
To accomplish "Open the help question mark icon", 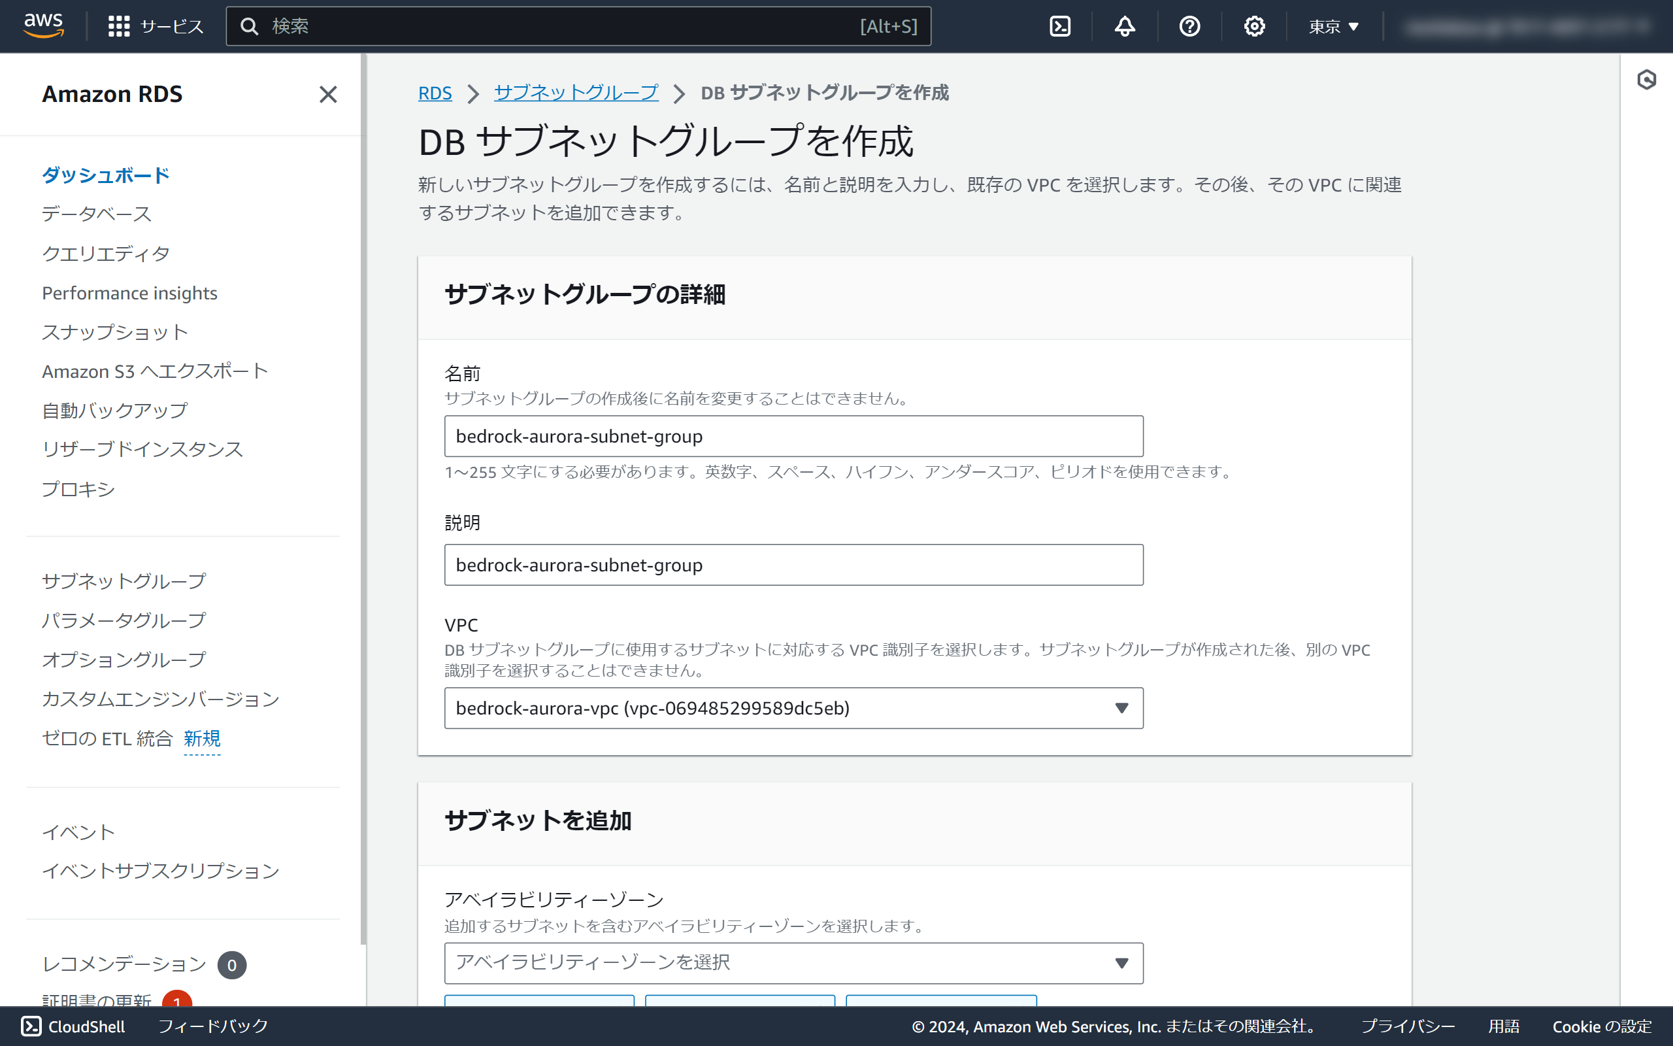I will pyautogui.click(x=1189, y=26).
